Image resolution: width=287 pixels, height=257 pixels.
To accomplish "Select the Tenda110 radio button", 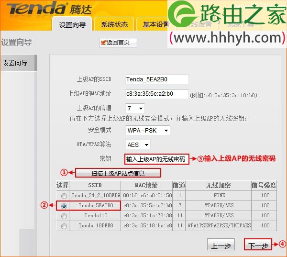I will pos(64,216).
